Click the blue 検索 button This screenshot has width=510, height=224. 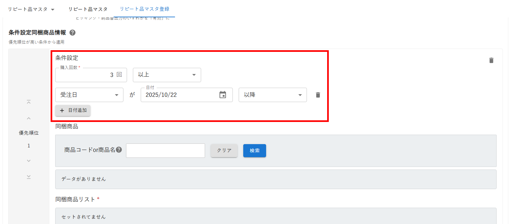pyautogui.click(x=254, y=151)
